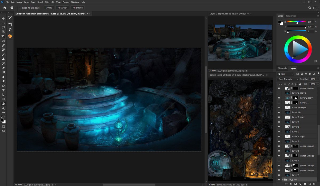The image size is (320, 186).
Task: Select the Path Selection tool
Action: pyautogui.click(x=3, y=95)
